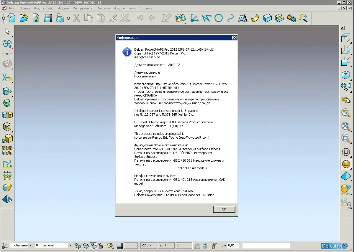The image size is (354, 252).
Task: Open the Окно menu
Action: [x=132, y=8]
